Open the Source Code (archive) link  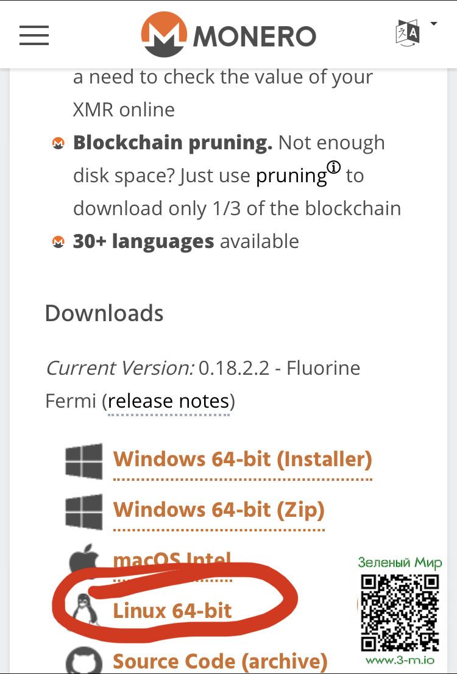[x=220, y=661]
